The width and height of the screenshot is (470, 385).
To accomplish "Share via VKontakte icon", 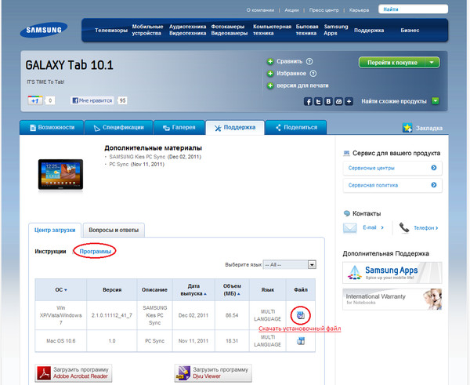I will click(x=328, y=101).
